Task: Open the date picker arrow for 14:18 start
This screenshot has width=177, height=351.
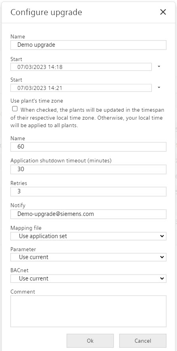Action: 159,67
